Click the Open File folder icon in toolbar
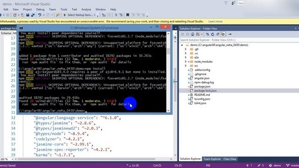 point(22,15)
